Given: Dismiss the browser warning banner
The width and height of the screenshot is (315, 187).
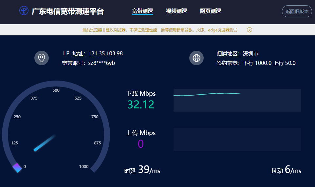Looking at the screenshot, I should click(250, 30).
